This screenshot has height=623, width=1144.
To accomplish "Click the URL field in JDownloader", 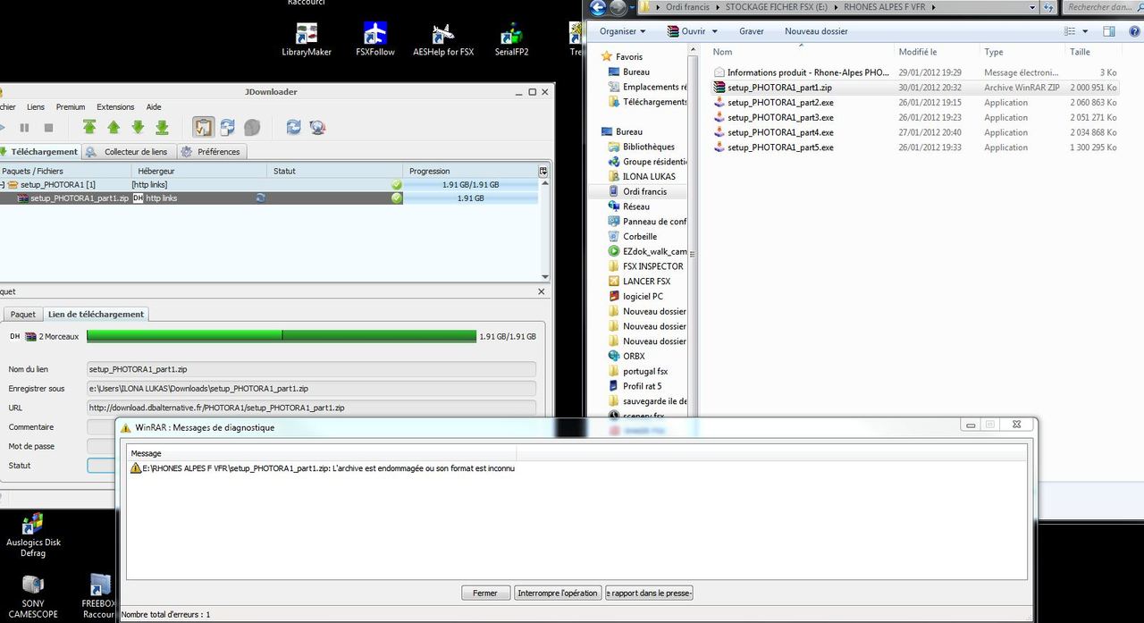I will coord(312,408).
